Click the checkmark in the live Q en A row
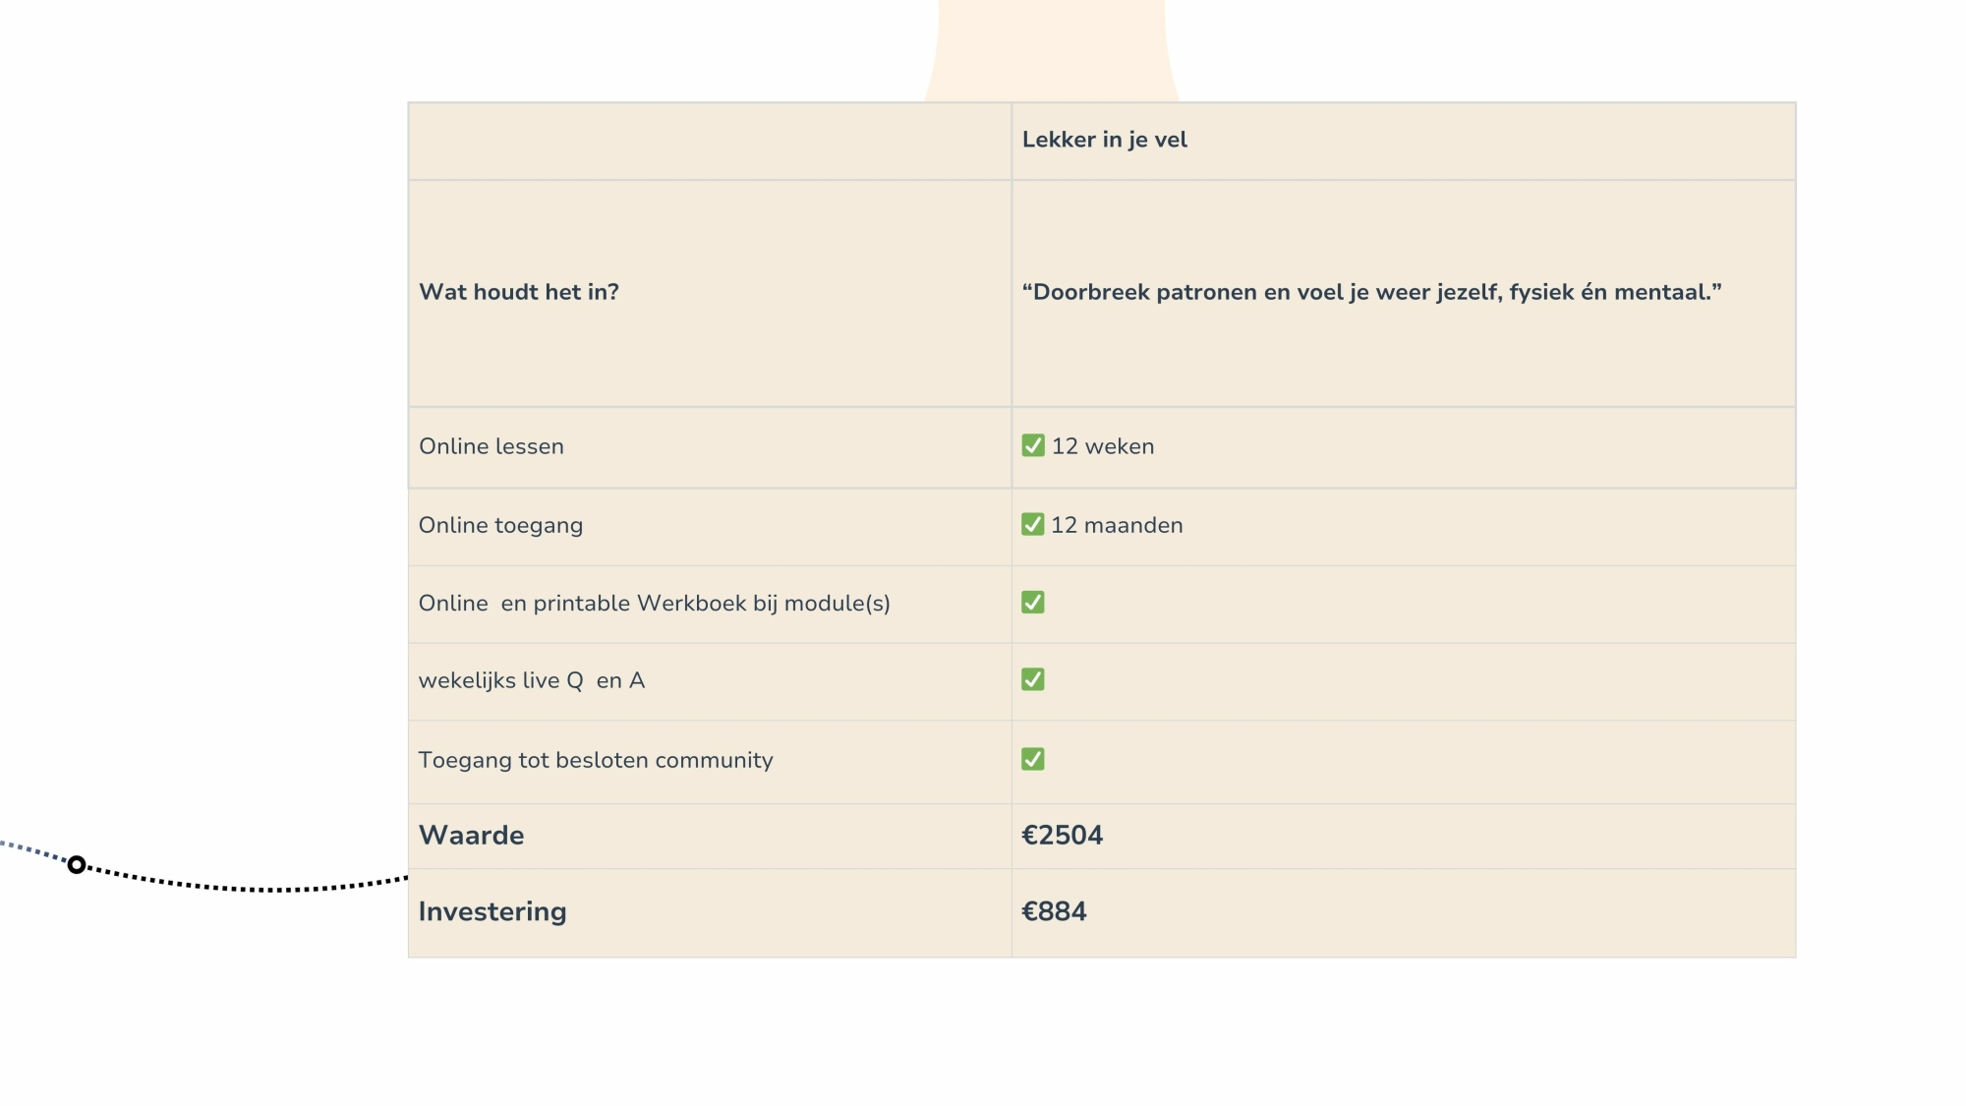 coord(1032,679)
